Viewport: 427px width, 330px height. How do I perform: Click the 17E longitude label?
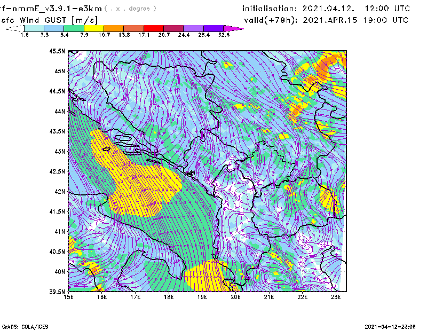pyautogui.click(x=136, y=297)
